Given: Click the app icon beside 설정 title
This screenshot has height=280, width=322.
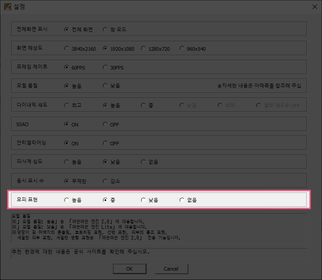Looking at the screenshot, I should (8, 7).
